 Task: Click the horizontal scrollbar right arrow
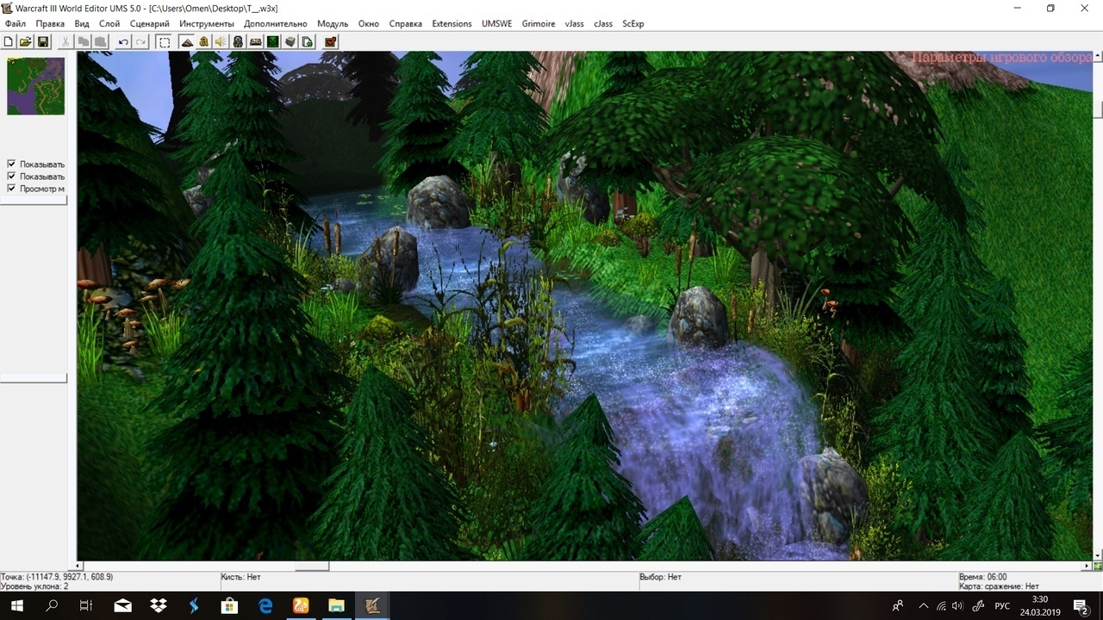coord(1086,566)
